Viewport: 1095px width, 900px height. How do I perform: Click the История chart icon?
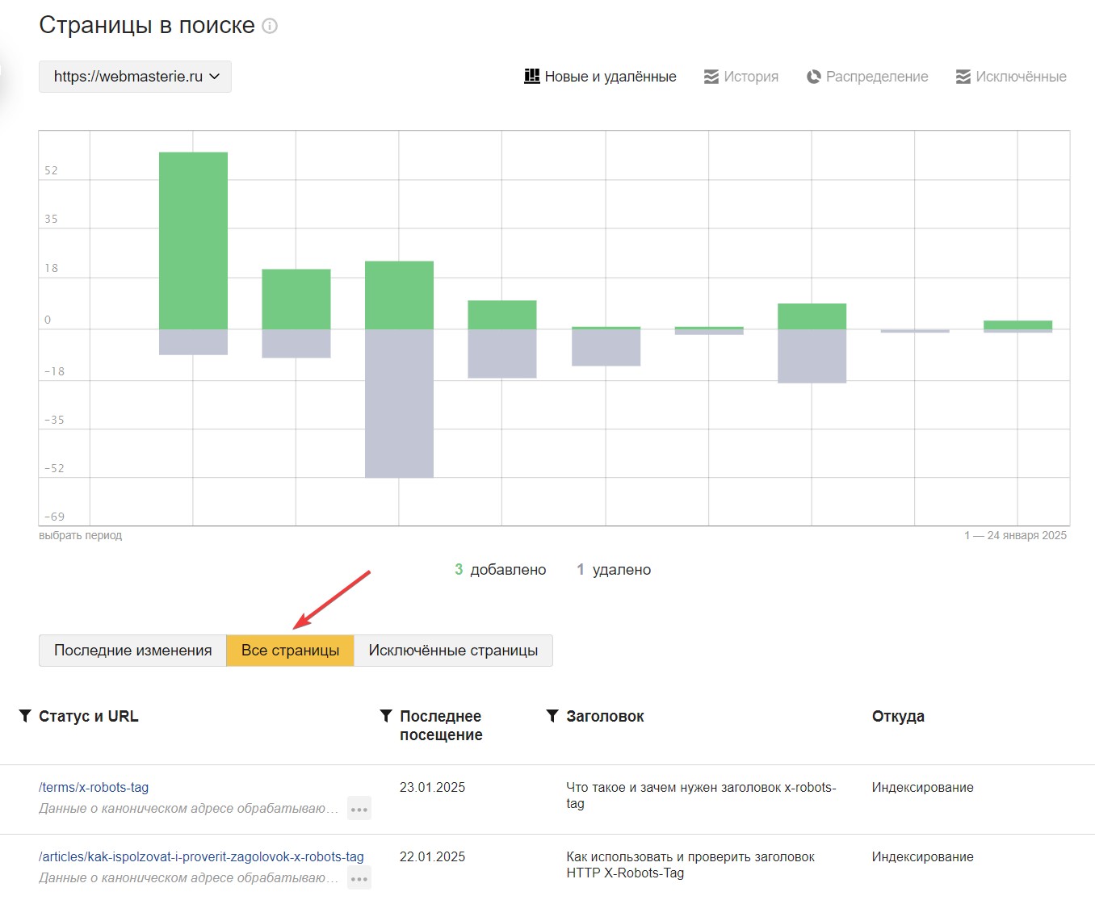click(711, 77)
